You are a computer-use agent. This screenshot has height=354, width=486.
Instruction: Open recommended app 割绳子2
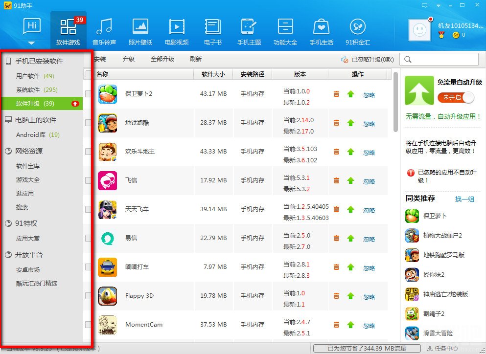click(425, 314)
